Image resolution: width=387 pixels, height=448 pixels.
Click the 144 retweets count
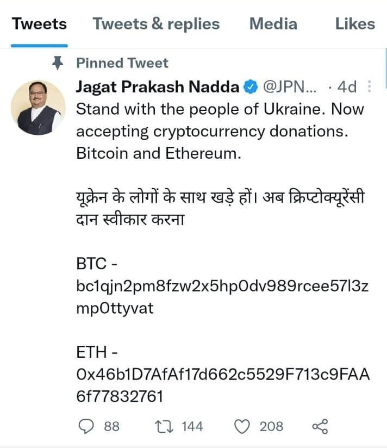[x=192, y=427]
